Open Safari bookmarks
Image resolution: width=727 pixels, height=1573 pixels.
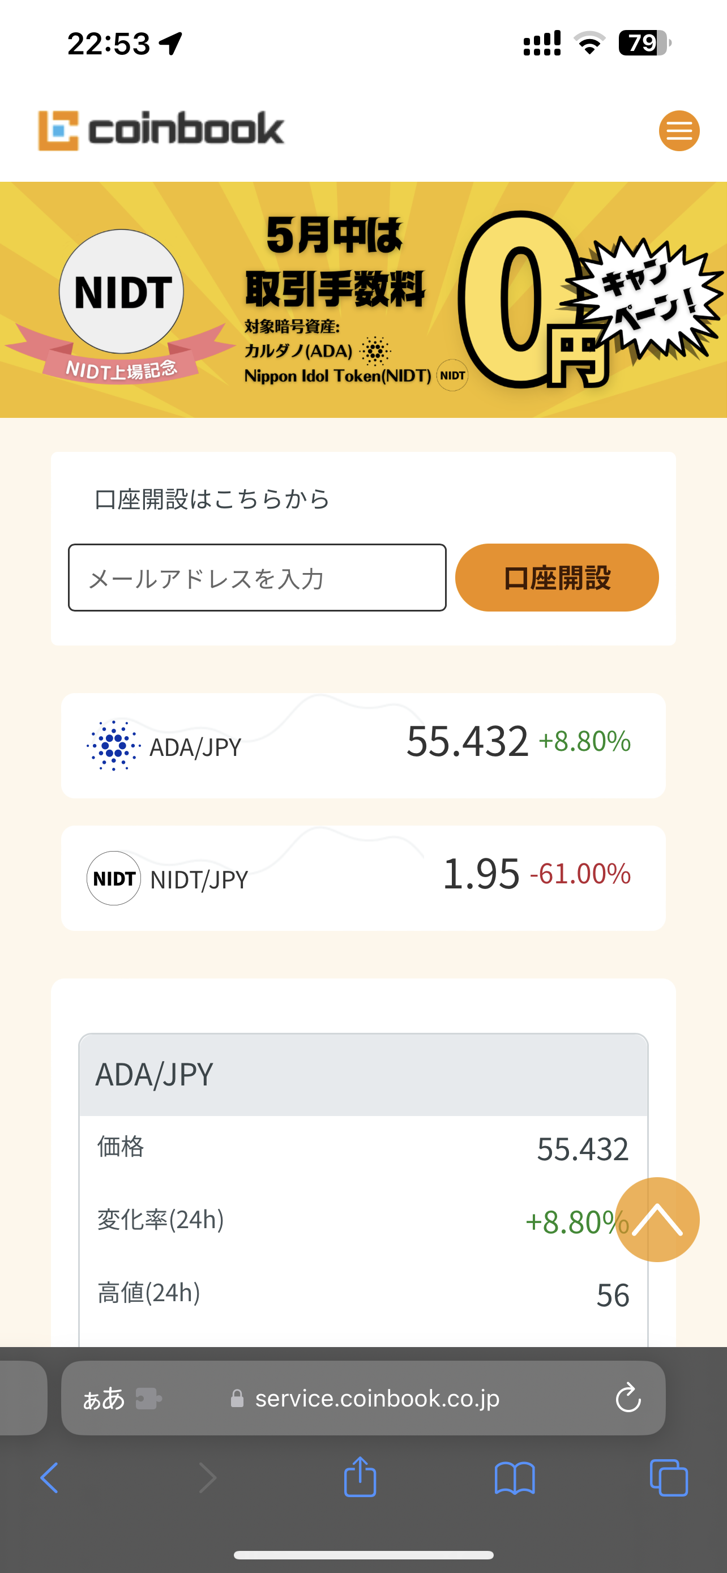(x=515, y=1478)
